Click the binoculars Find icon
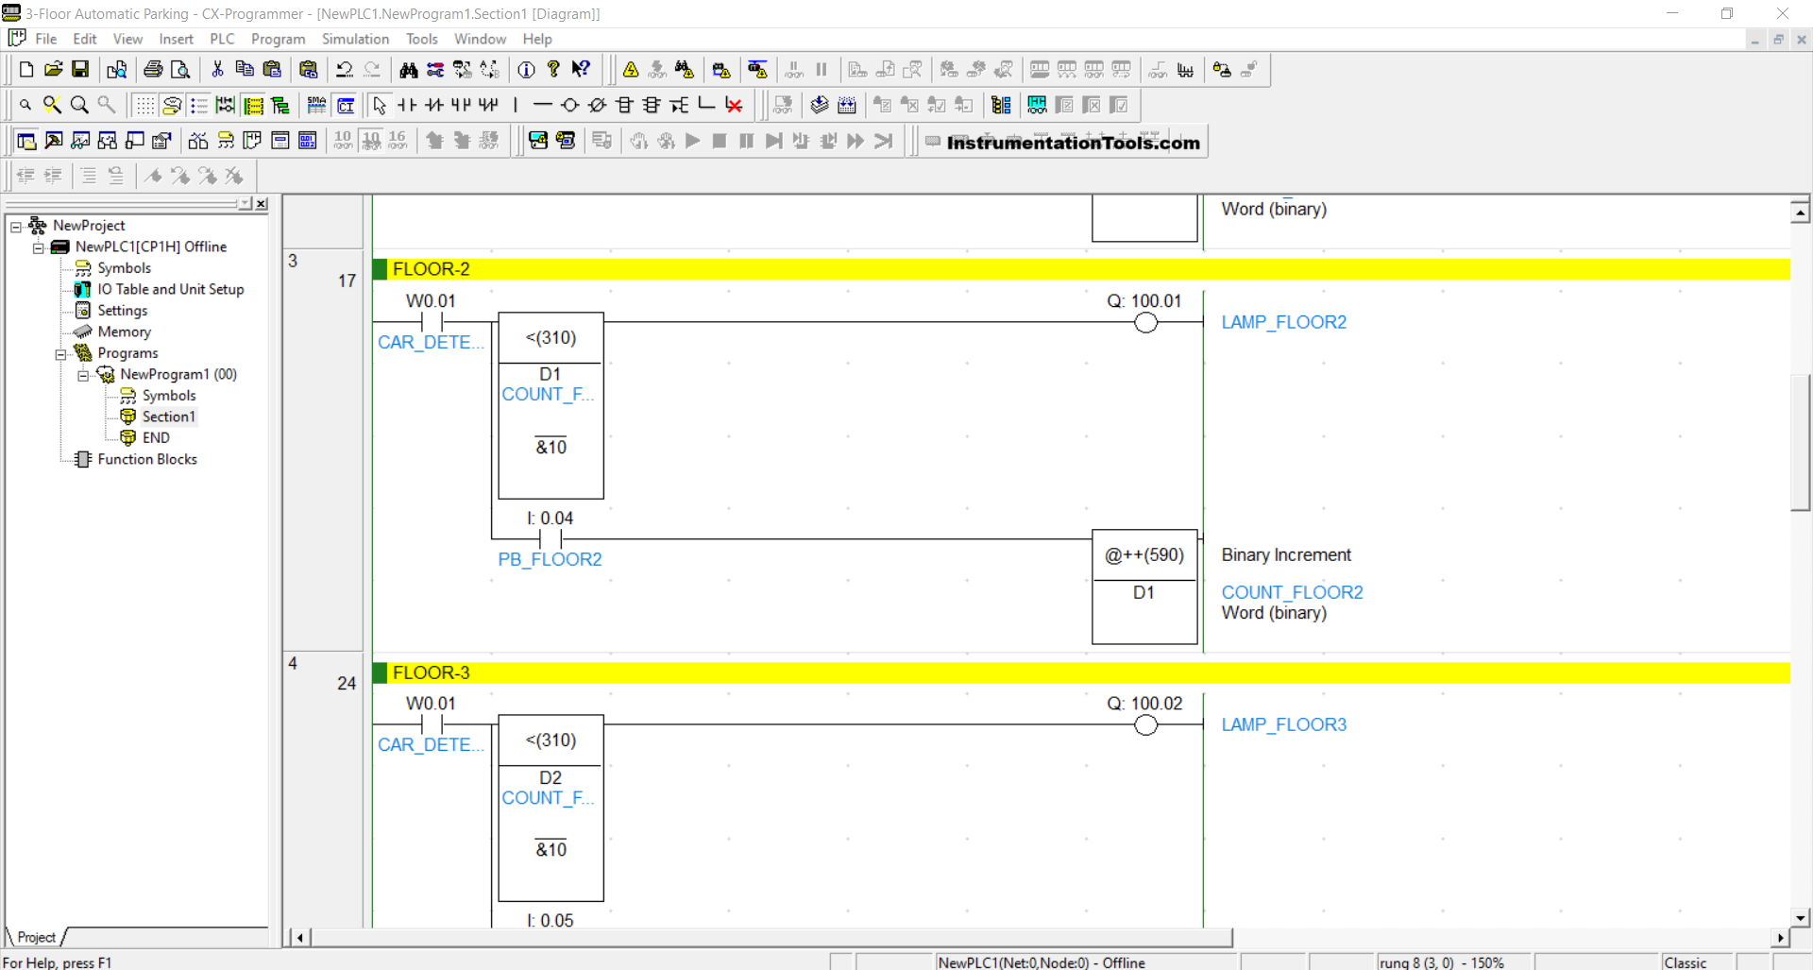The height and width of the screenshot is (970, 1813). [x=408, y=70]
